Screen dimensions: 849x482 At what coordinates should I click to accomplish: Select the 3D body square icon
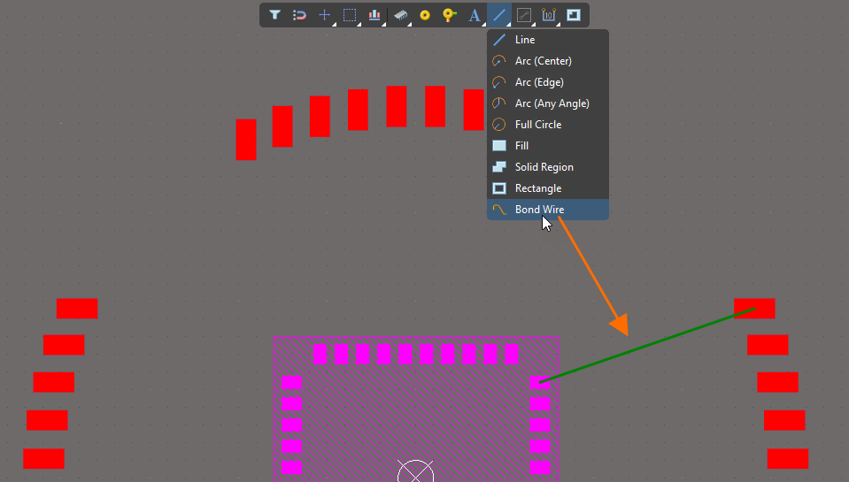coord(574,15)
